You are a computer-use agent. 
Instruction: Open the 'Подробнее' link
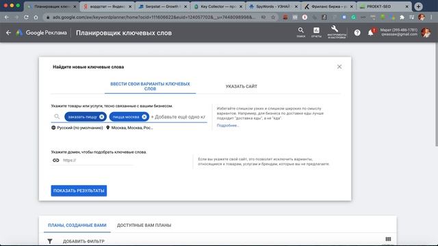click(x=227, y=126)
